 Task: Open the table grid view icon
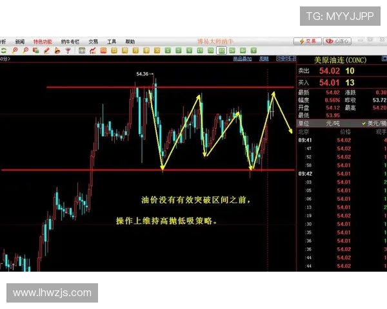[82, 50]
